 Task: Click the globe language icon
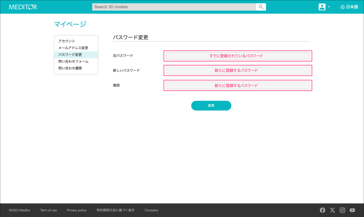pos(343,7)
